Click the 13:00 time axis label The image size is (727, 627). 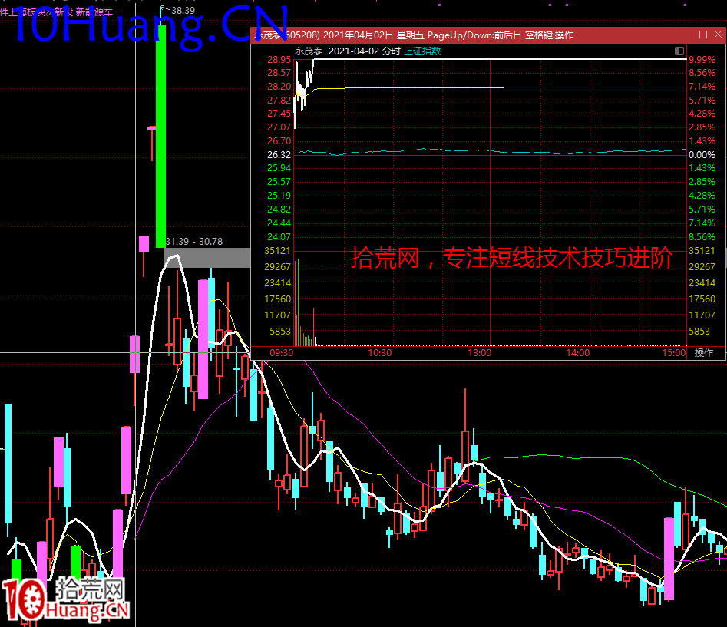(x=479, y=353)
